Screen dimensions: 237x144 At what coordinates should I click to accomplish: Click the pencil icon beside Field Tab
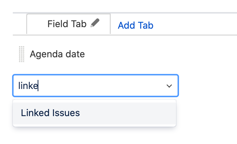95,23
